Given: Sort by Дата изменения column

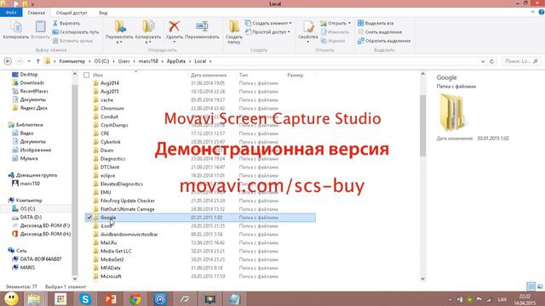Looking at the screenshot, I should (208, 75).
